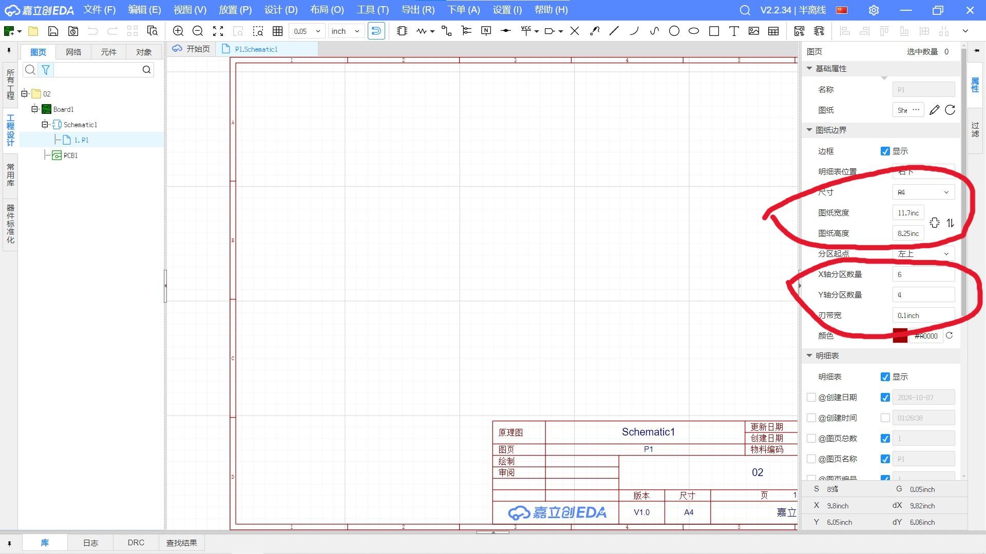Select PCB1 in the project tree
The height and width of the screenshot is (554, 986).
click(x=70, y=155)
